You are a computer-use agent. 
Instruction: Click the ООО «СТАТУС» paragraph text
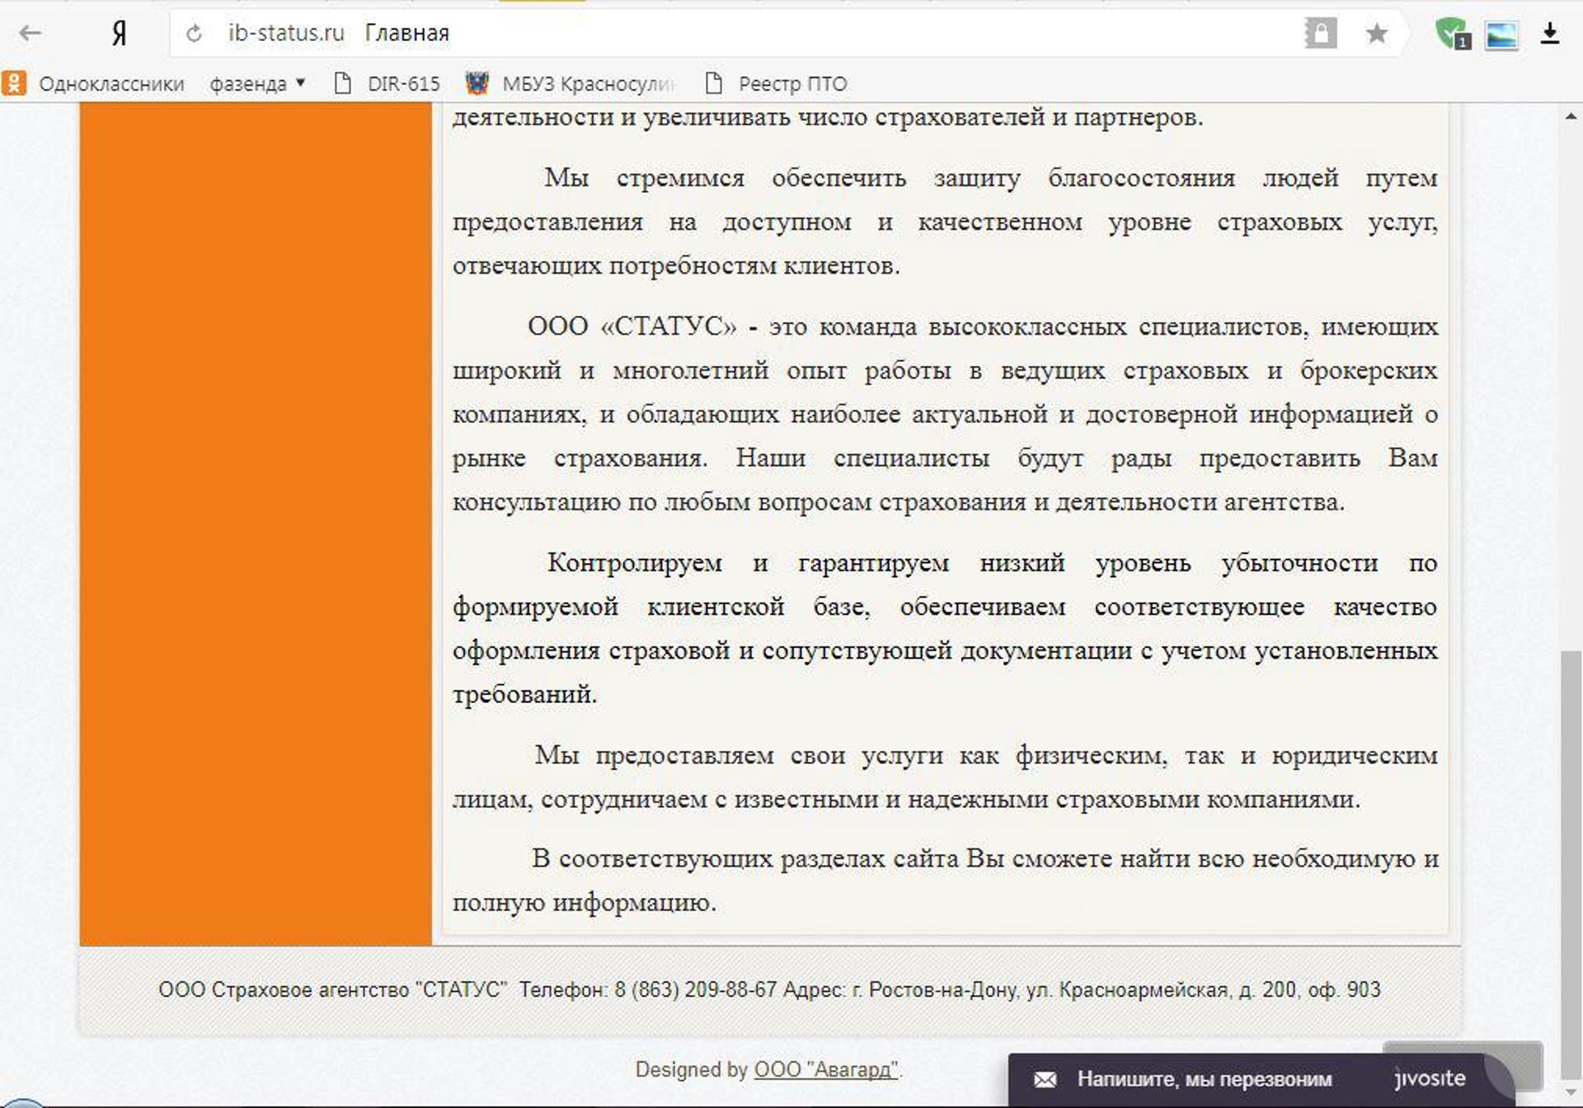(945, 414)
